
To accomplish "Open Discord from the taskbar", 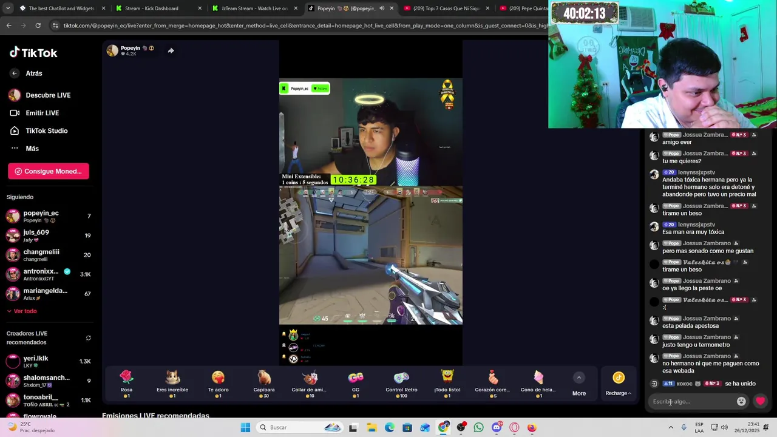I will [497, 427].
